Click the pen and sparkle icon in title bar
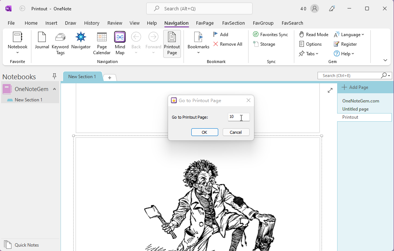 332,8
